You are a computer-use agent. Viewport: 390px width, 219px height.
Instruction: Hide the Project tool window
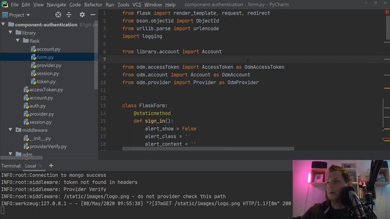93,15
